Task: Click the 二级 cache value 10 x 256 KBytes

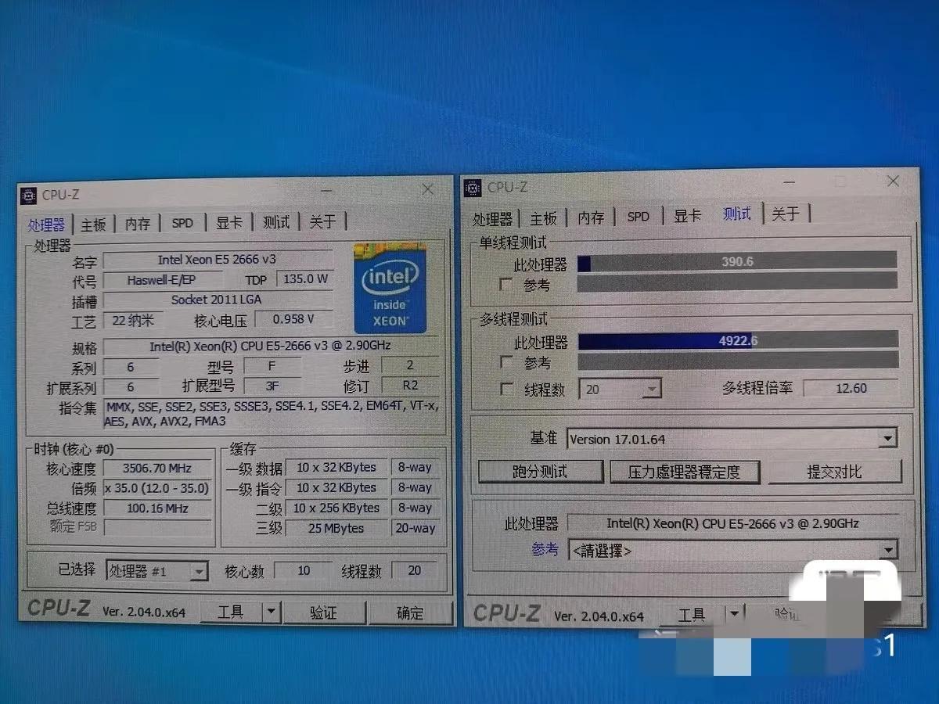Action: [x=336, y=508]
